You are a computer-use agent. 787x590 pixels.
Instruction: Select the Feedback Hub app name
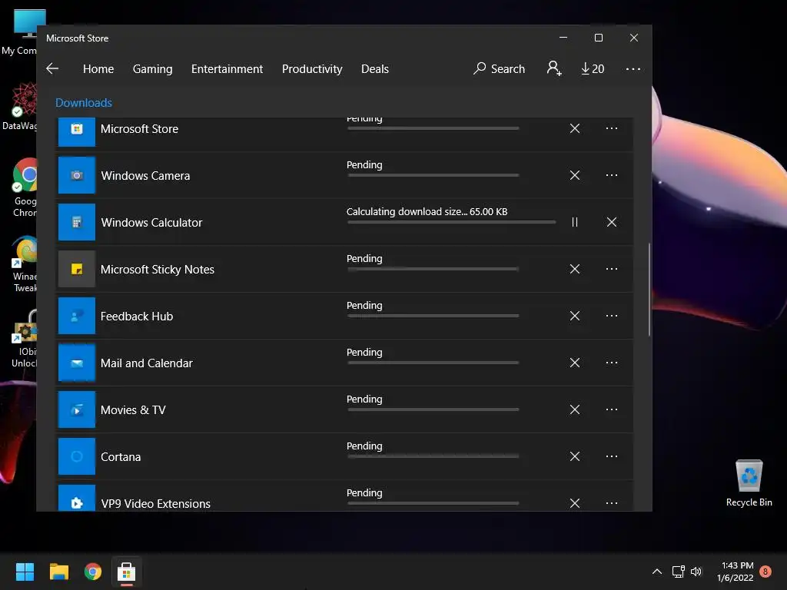tap(137, 316)
